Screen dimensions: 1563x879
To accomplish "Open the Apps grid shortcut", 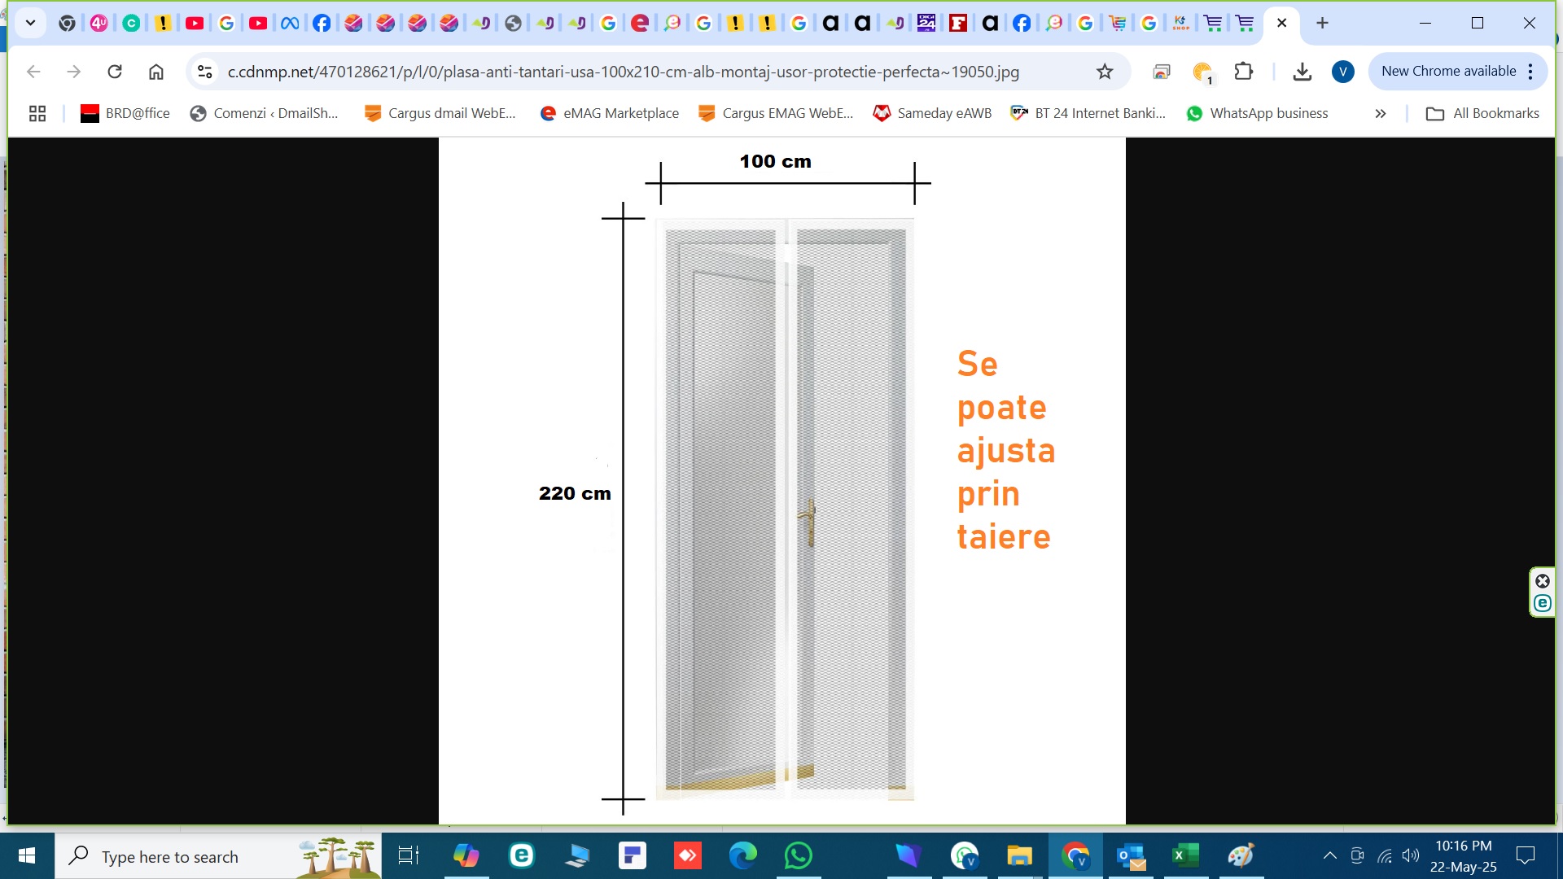I will tap(37, 114).
